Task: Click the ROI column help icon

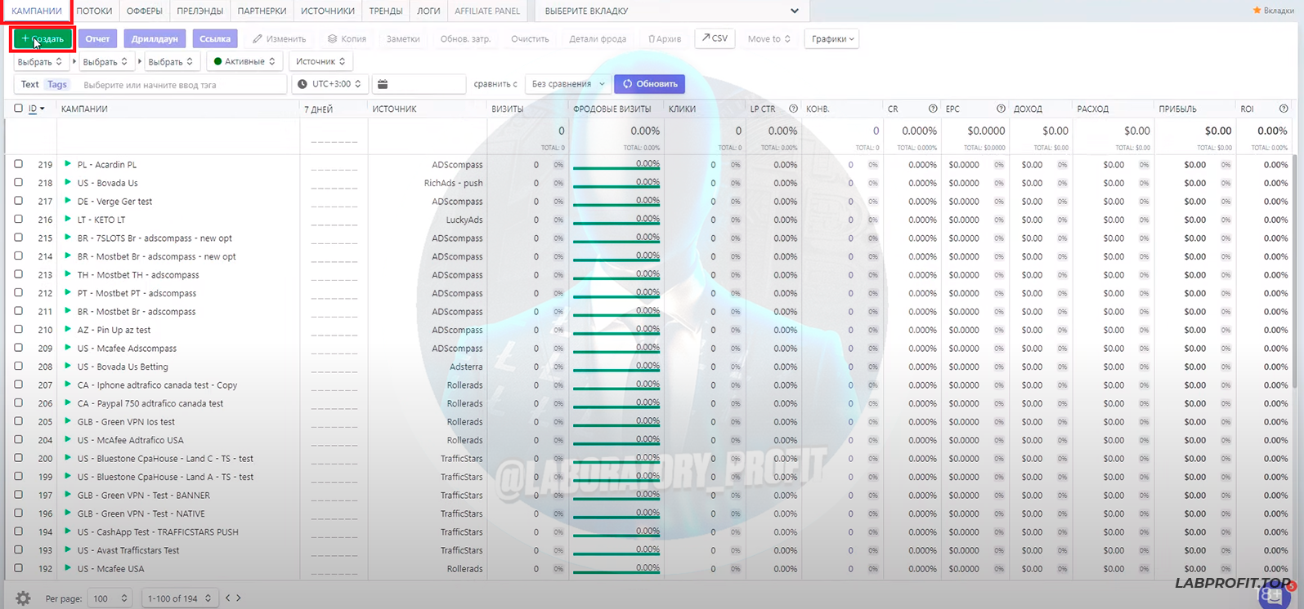Action: (1284, 109)
